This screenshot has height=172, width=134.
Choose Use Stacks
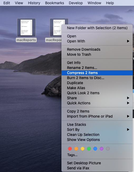[97, 124]
